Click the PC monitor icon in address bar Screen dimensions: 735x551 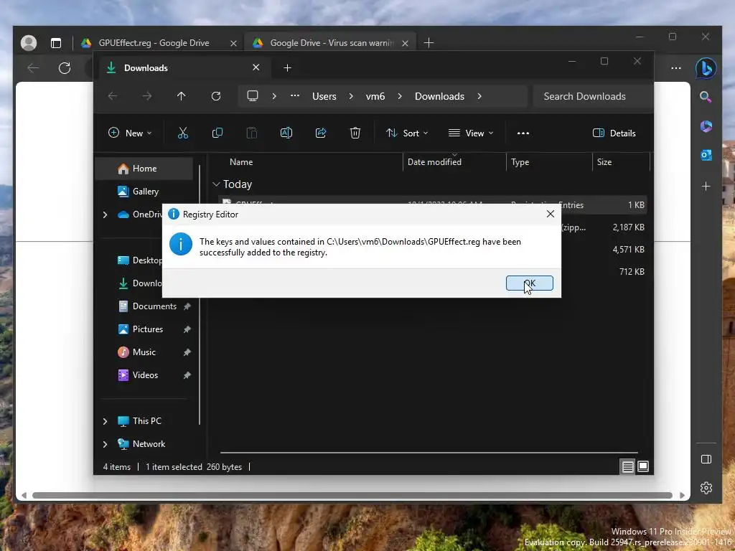[x=253, y=96]
